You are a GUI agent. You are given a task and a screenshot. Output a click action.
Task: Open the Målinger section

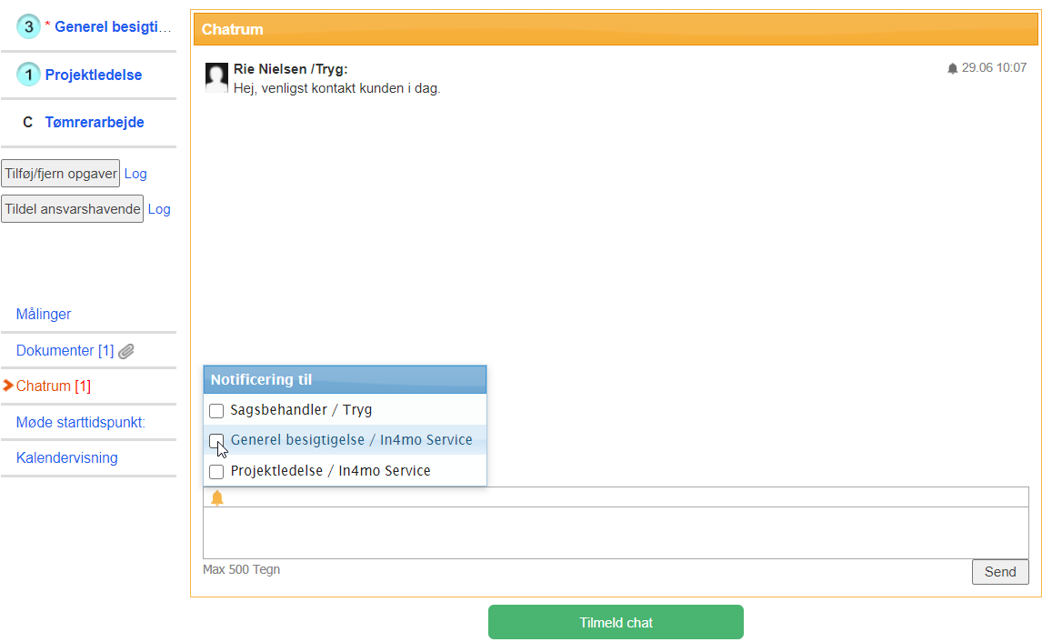44,314
